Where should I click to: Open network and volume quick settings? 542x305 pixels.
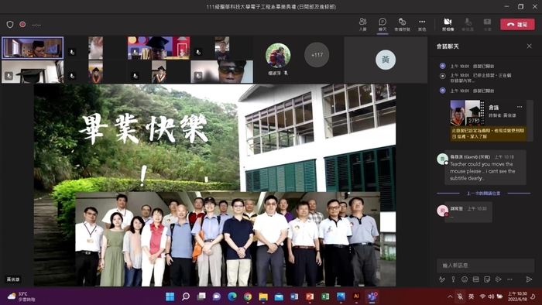[x=491, y=296]
